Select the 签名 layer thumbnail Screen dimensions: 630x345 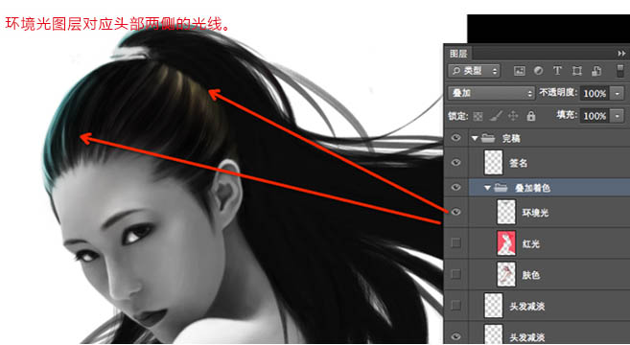(494, 162)
